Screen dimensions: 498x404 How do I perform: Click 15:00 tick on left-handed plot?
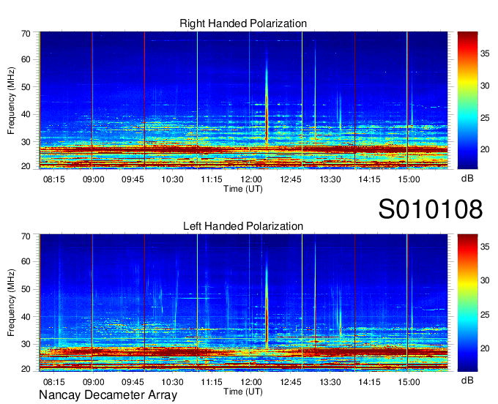click(x=409, y=382)
